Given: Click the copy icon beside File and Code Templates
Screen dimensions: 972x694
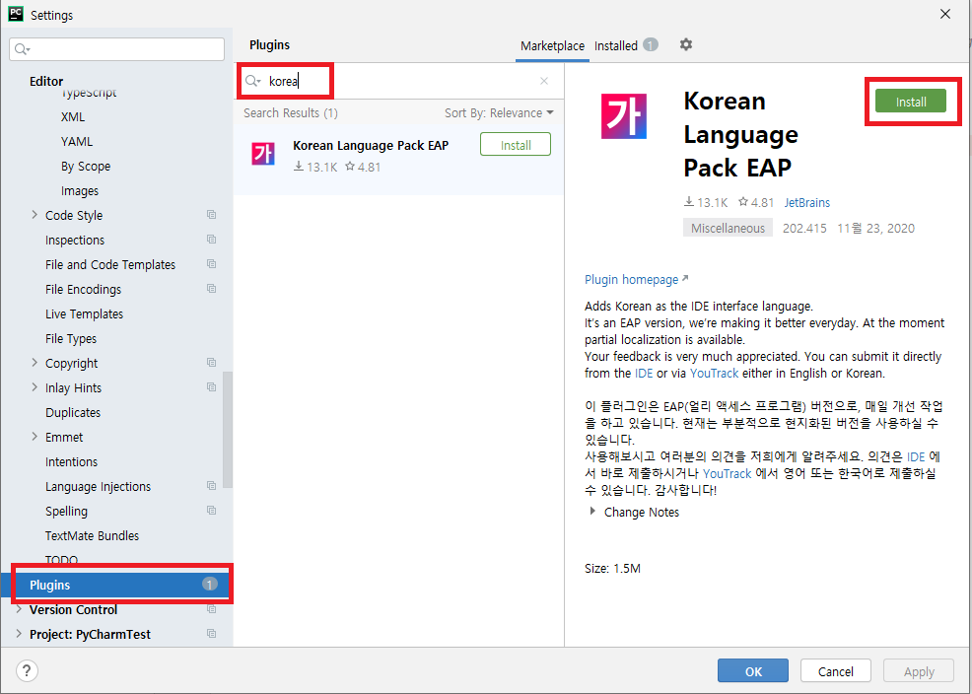Looking at the screenshot, I should tap(211, 264).
